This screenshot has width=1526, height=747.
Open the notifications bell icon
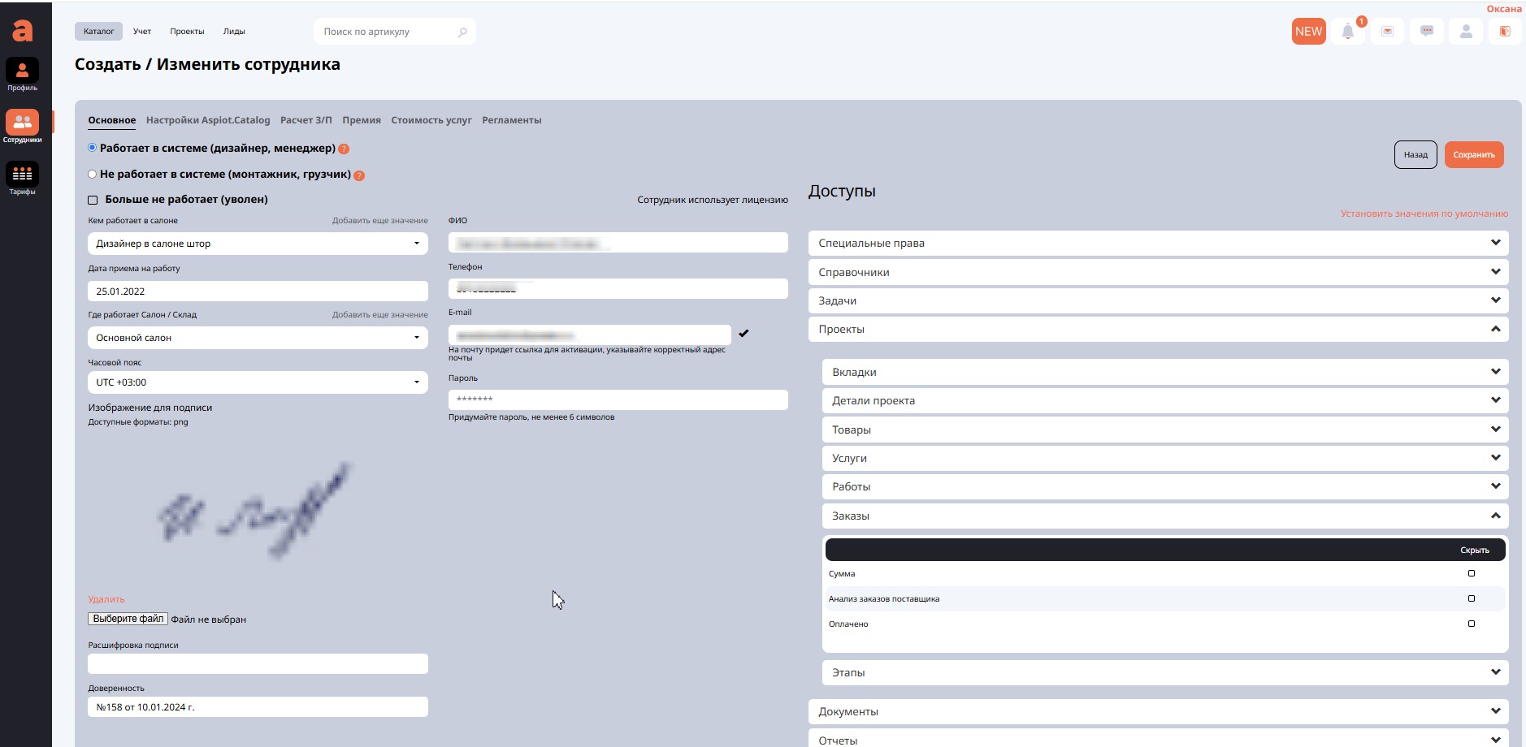click(x=1347, y=32)
